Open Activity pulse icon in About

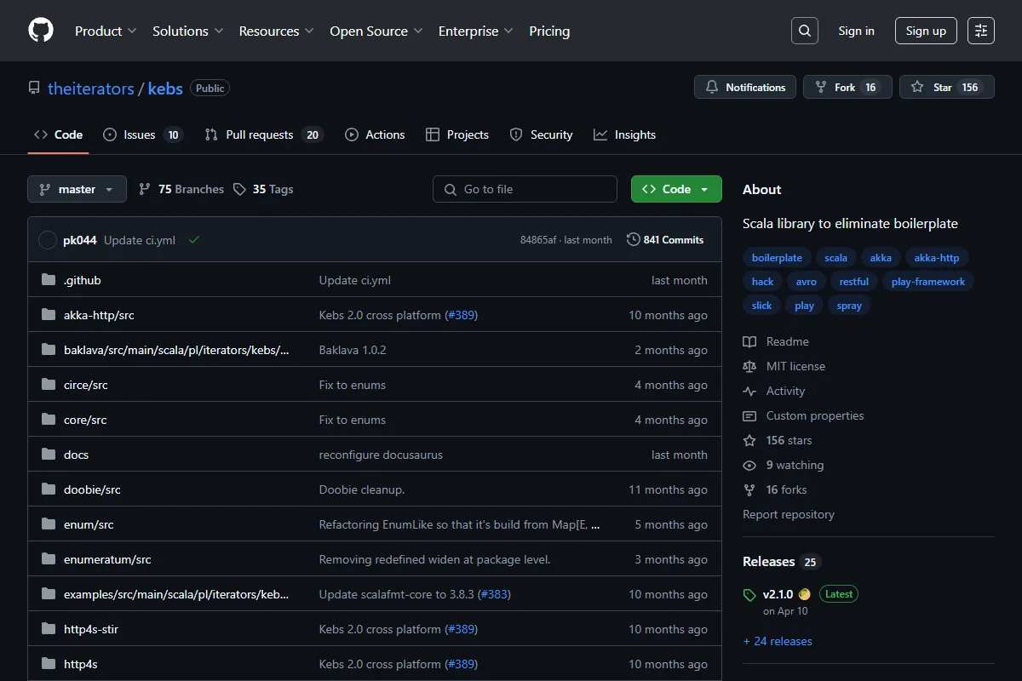749,392
